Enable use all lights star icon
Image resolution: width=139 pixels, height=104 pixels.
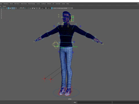[x=16, y=8]
